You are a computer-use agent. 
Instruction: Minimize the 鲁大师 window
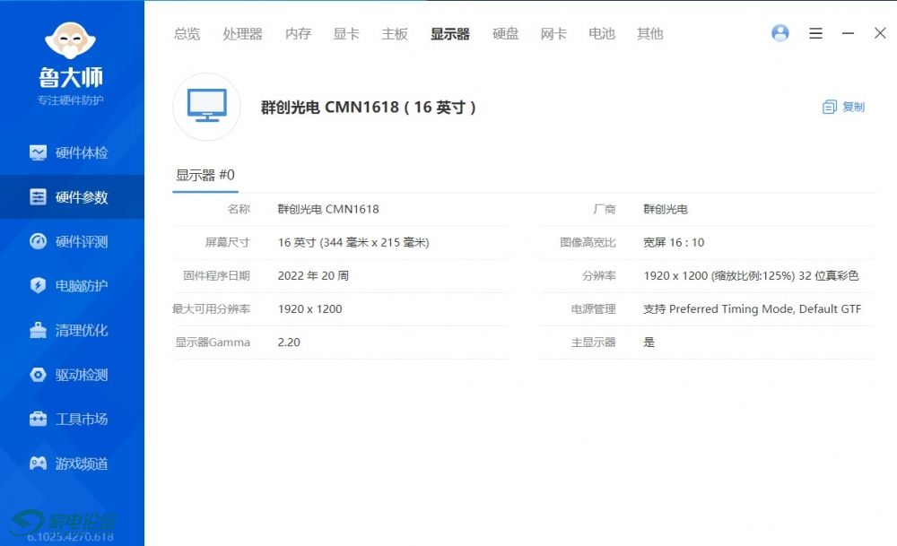(848, 33)
